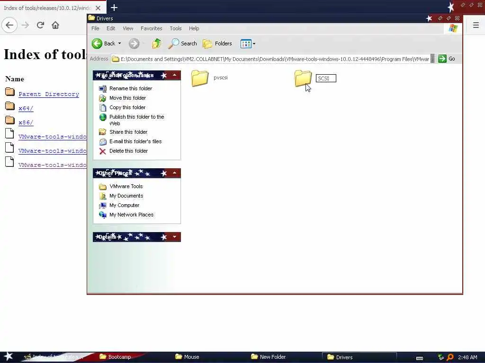Click Rename this folder
Image resolution: width=485 pixels, height=363 pixels.
pyautogui.click(x=131, y=88)
